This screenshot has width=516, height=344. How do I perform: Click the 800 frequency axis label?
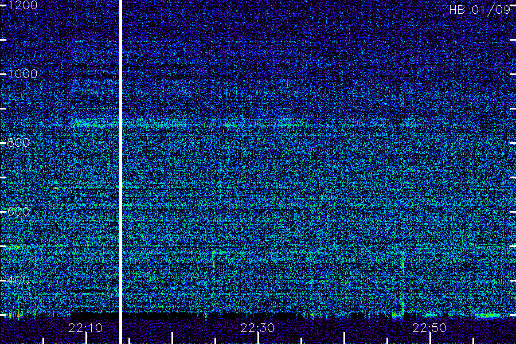pyautogui.click(x=18, y=143)
